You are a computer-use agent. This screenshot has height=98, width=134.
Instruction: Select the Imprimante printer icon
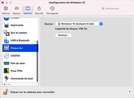point(6,25)
